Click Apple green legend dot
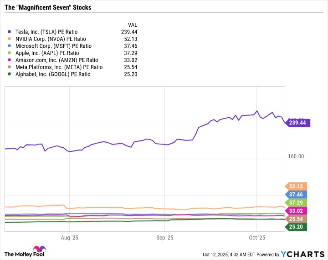This screenshot has width=328, height=260. point(10,53)
